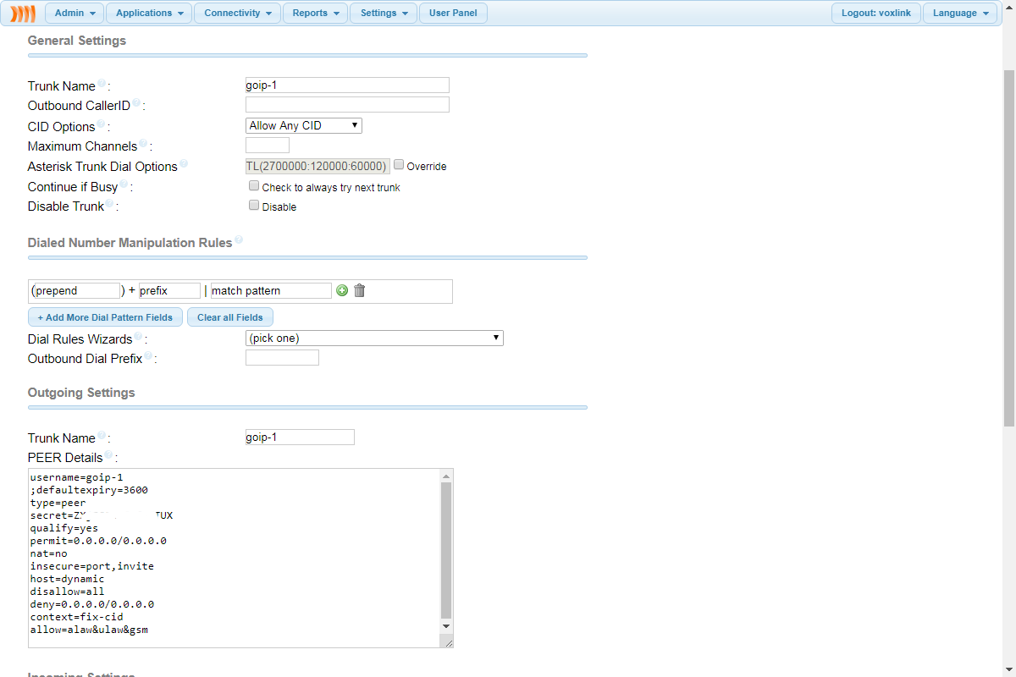Click help icon next to Trunk Name
This screenshot has height=677, width=1016.
coord(102,84)
